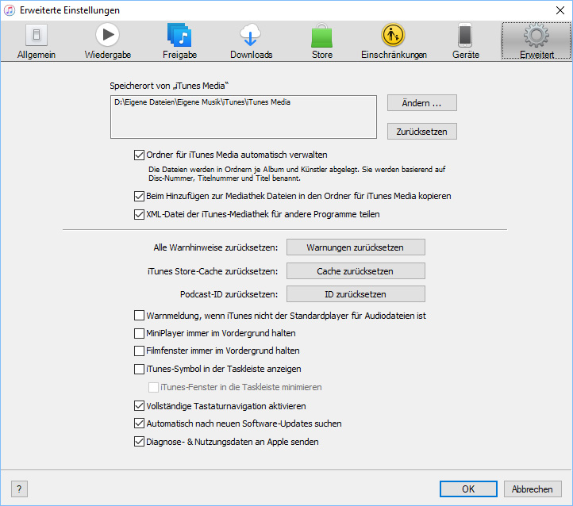This screenshot has width=573, height=506.
Task: Reset media folder location with 'Zurücksetzen'
Action: 421,132
